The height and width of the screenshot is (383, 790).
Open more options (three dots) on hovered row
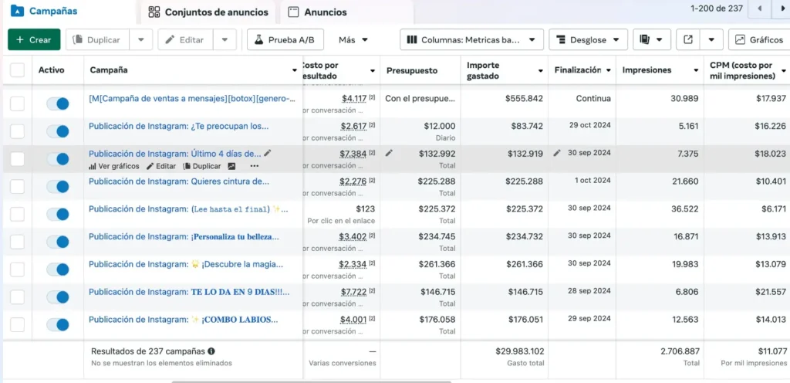click(x=255, y=166)
